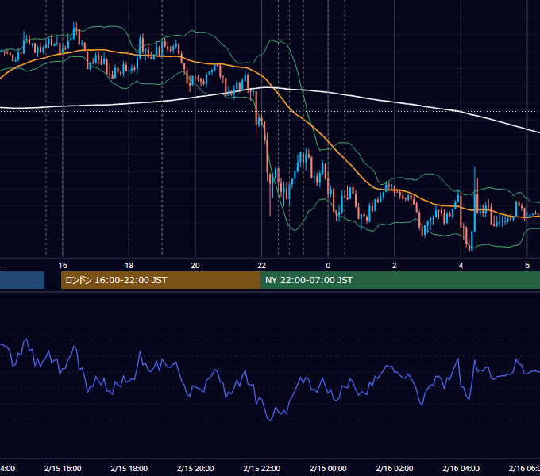
Task: Click hour label 6 on price chart axis
Action: tap(527, 266)
